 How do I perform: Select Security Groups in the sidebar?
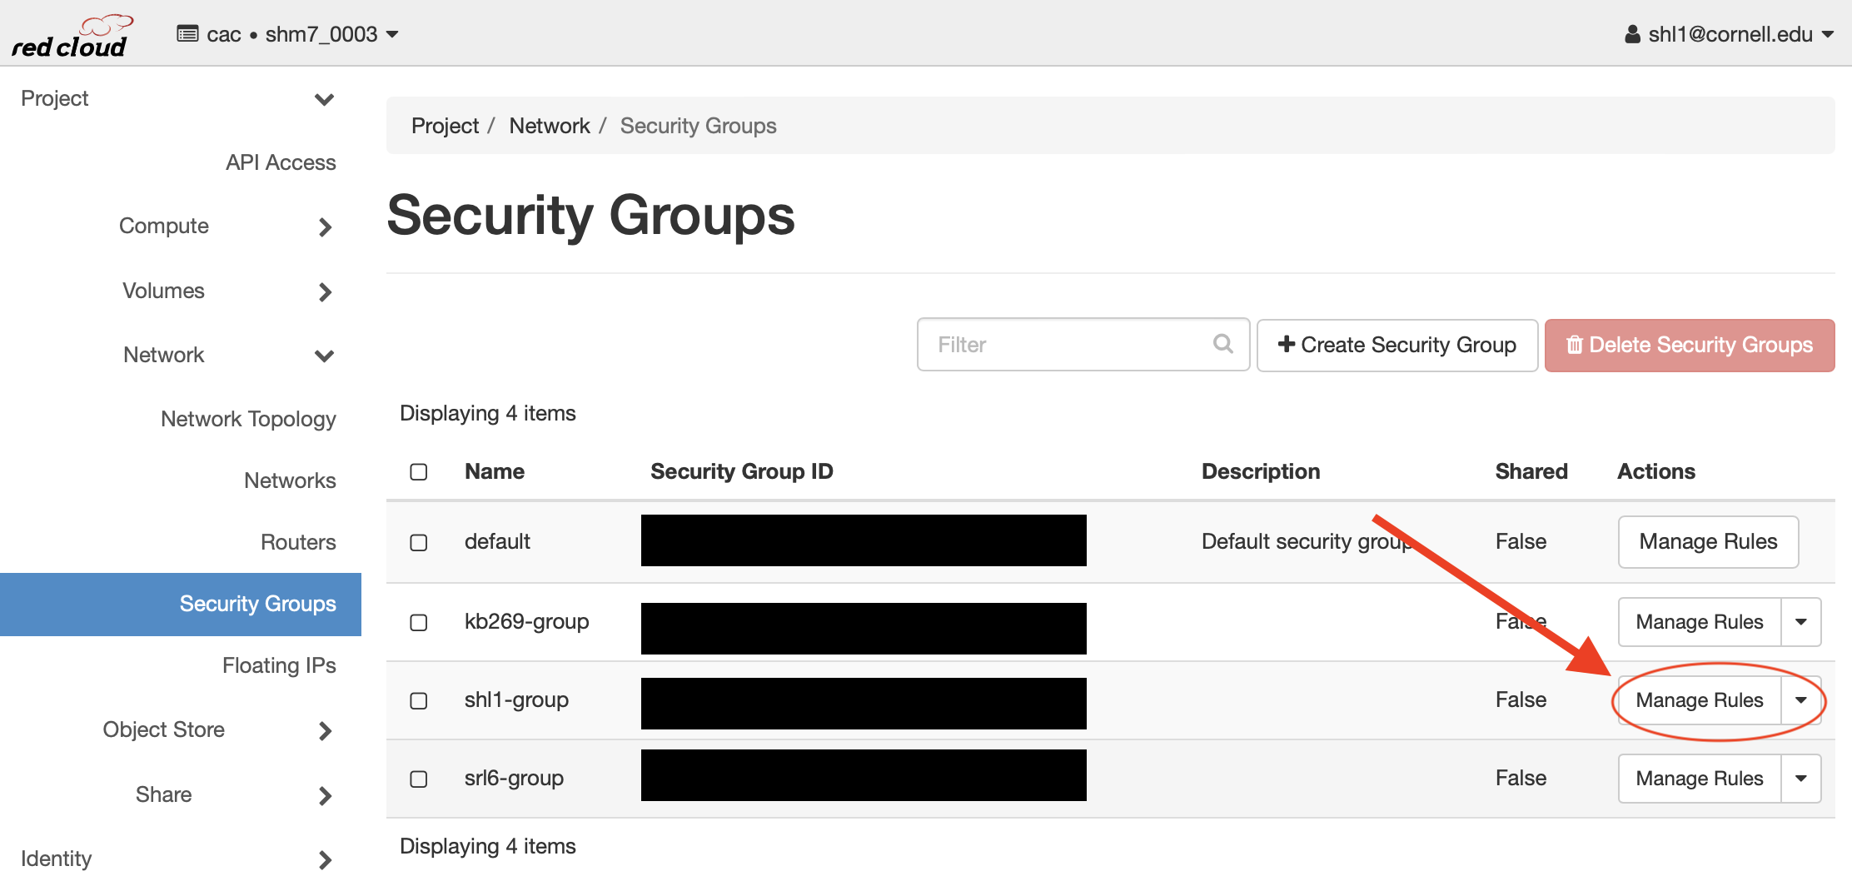click(x=181, y=604)
